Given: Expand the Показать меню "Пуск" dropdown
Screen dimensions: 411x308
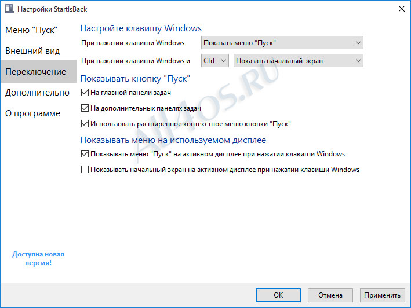Looking at the screenshot, I should 282,43.
